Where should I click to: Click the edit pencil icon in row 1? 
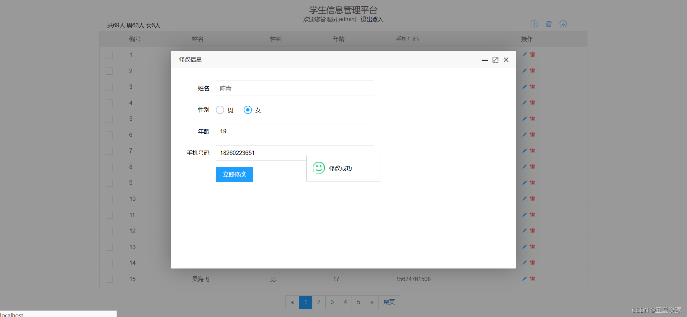tap(525, 55)
